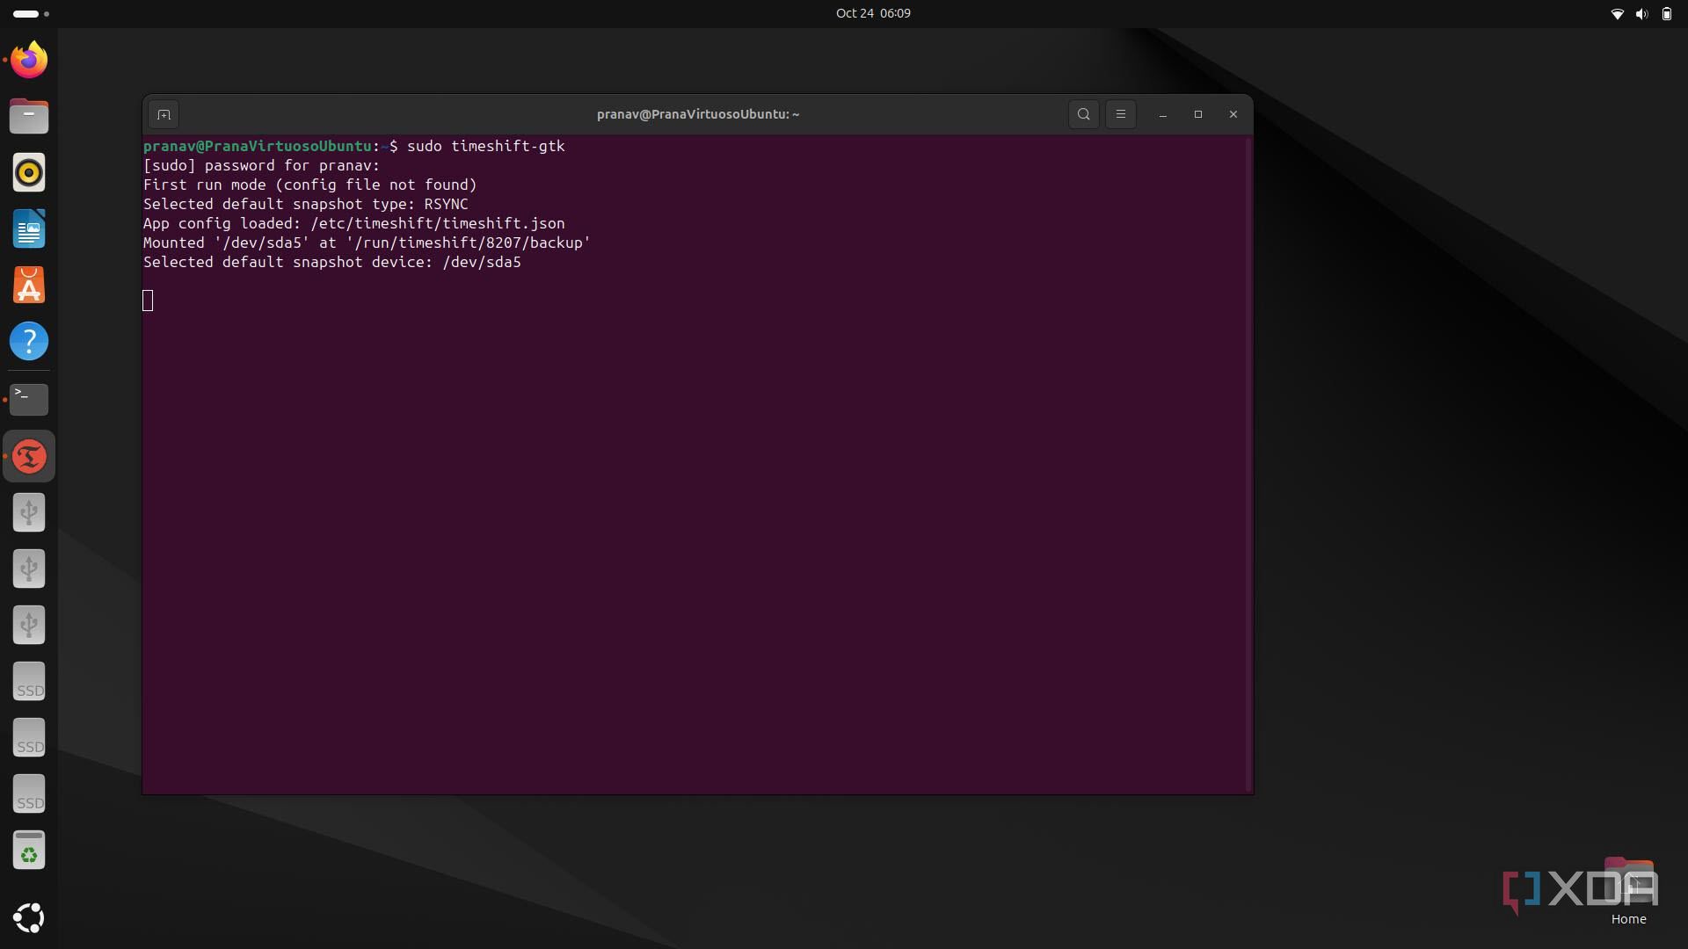
Task: Open the Help icon in the dock
Action: pyautogui.click(x=29, y=341)
